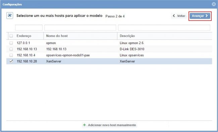The width and height of the screenshot is (218, 132).
Task: Advance to next step with Avançar
Action: (200, 16)
